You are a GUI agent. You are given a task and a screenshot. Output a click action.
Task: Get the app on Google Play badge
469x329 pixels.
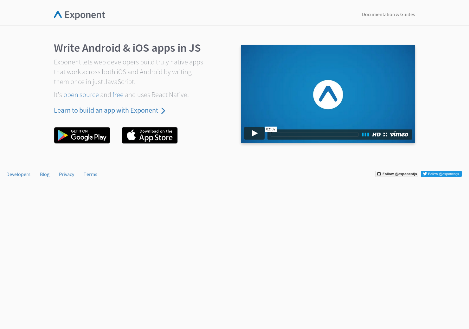click(x=82, y=135)
